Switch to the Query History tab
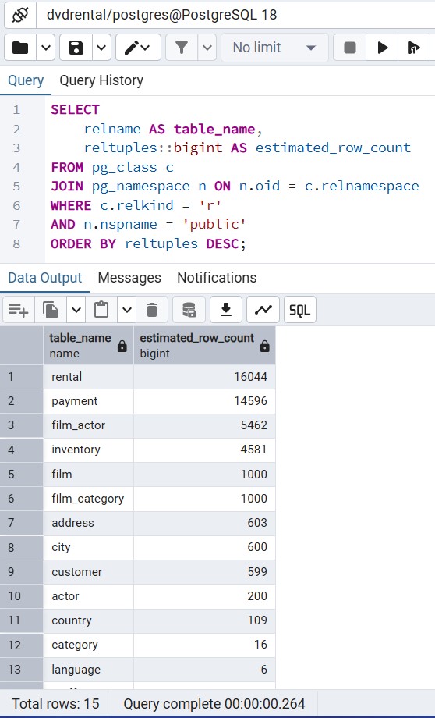435x718 pixels. 101,80
